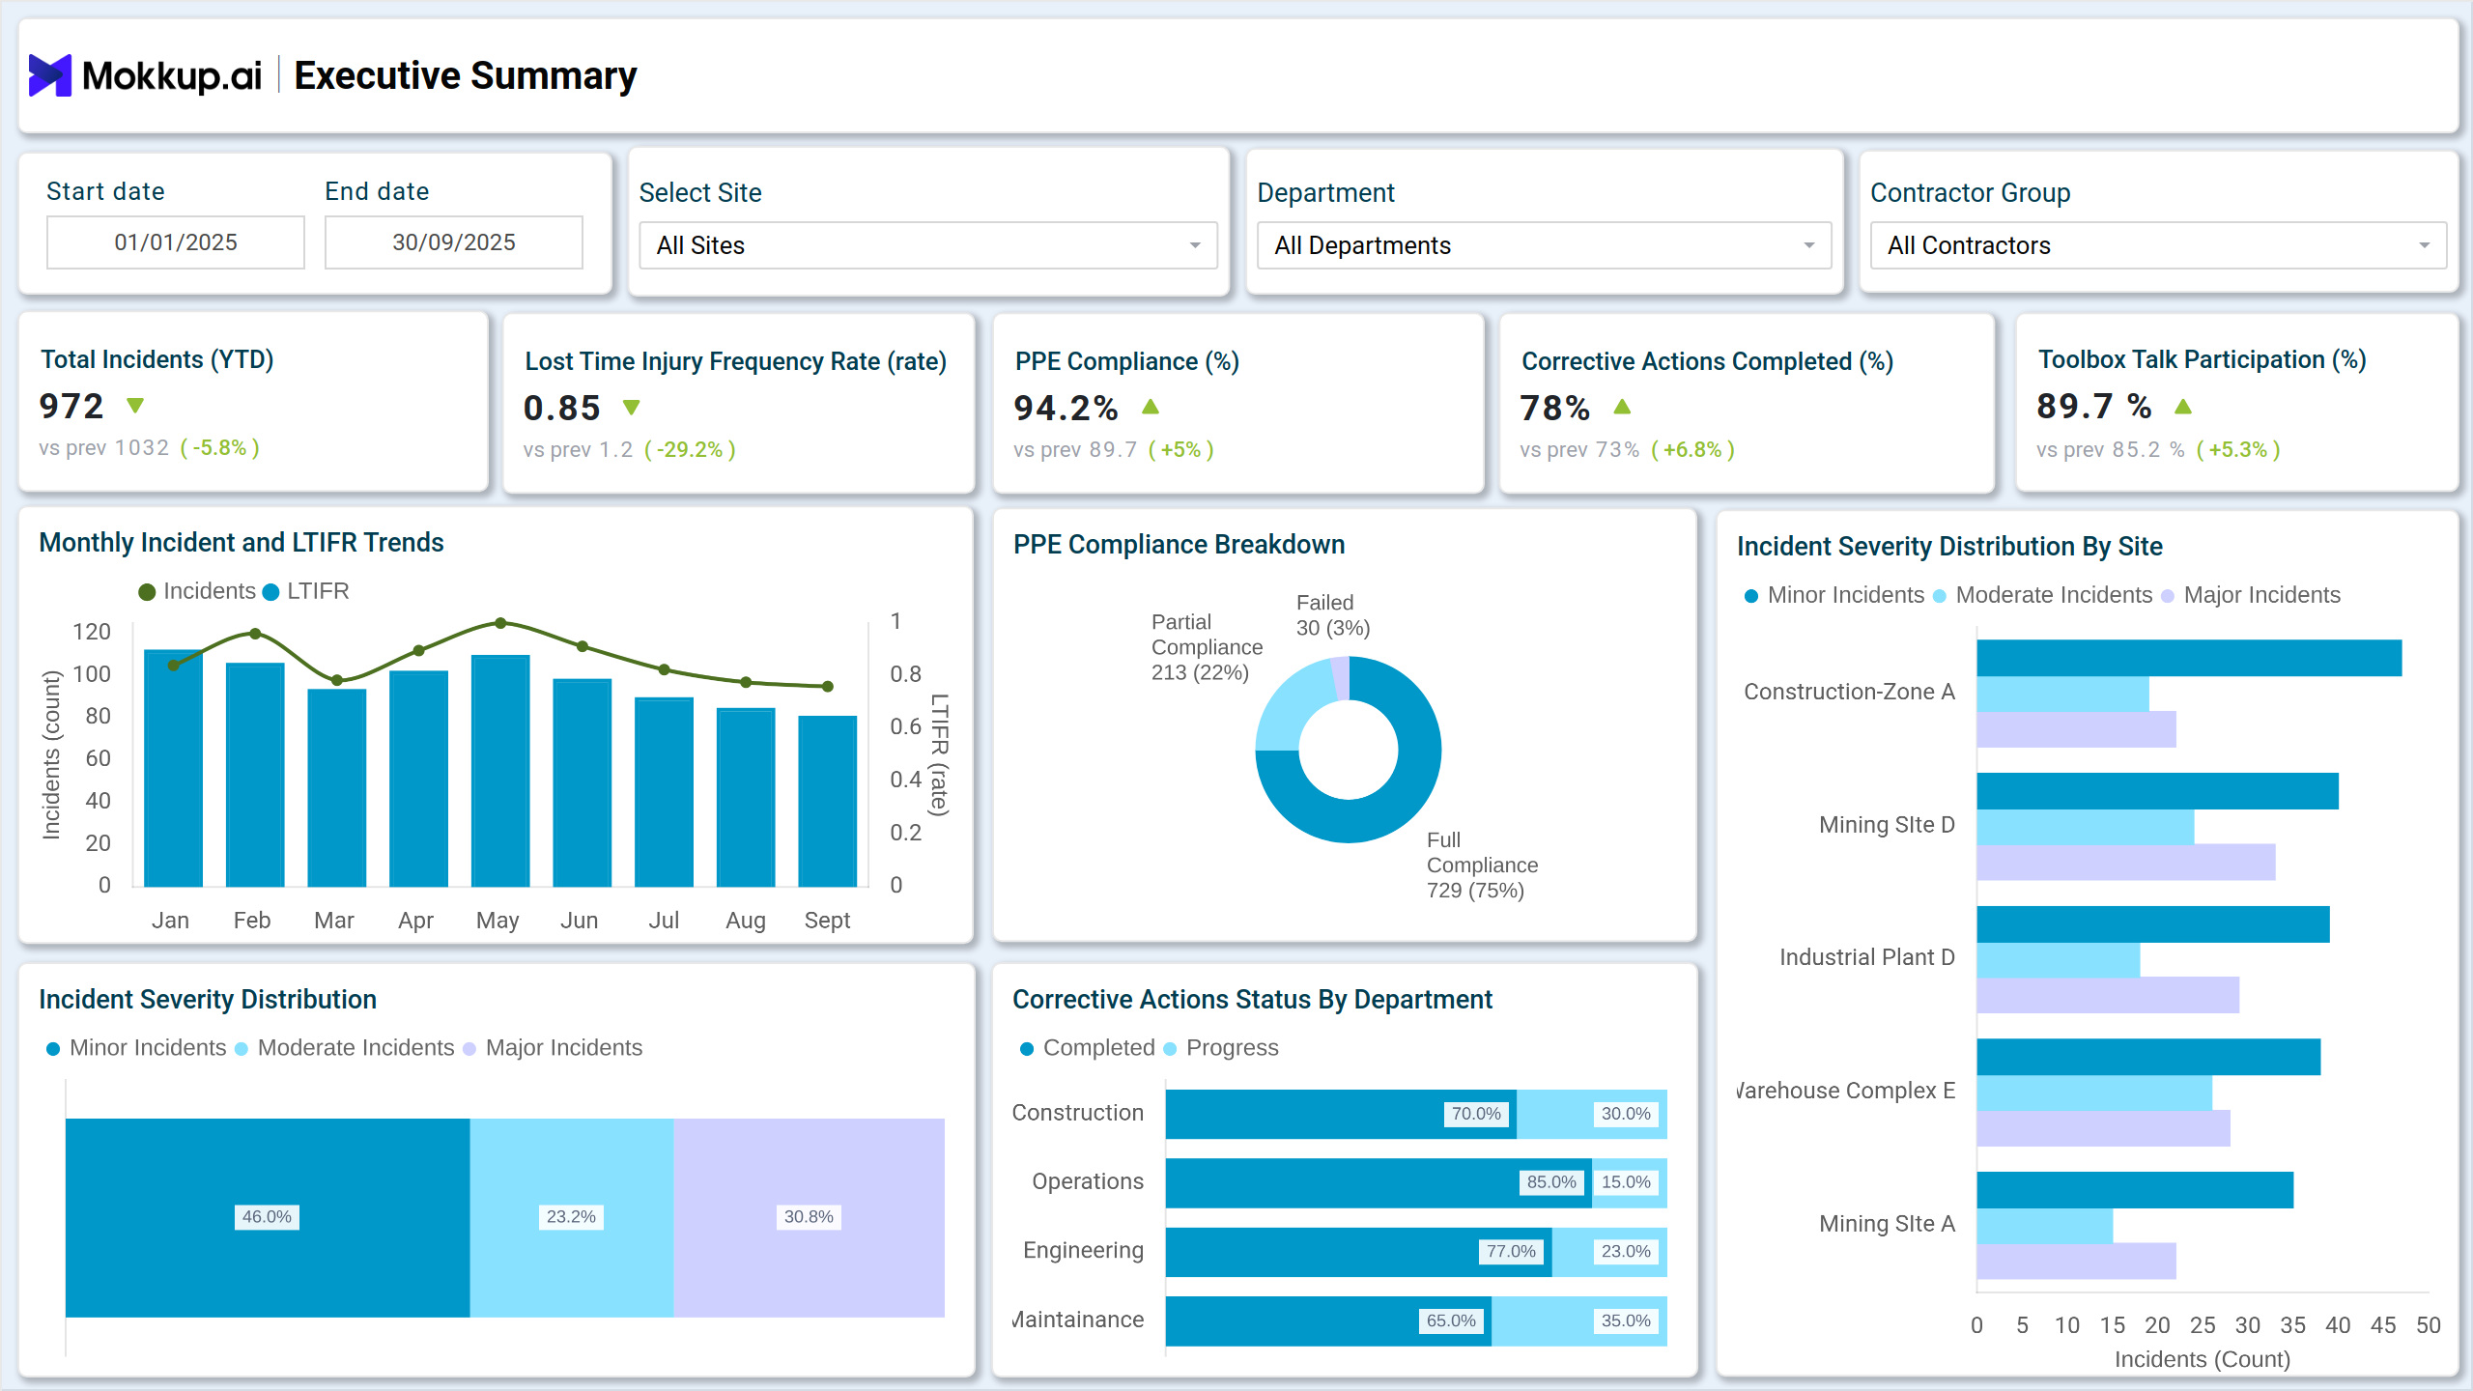The image size is (2473, 1391).
Task: Open the Contractor Group dropdown
Action: 2158,245
